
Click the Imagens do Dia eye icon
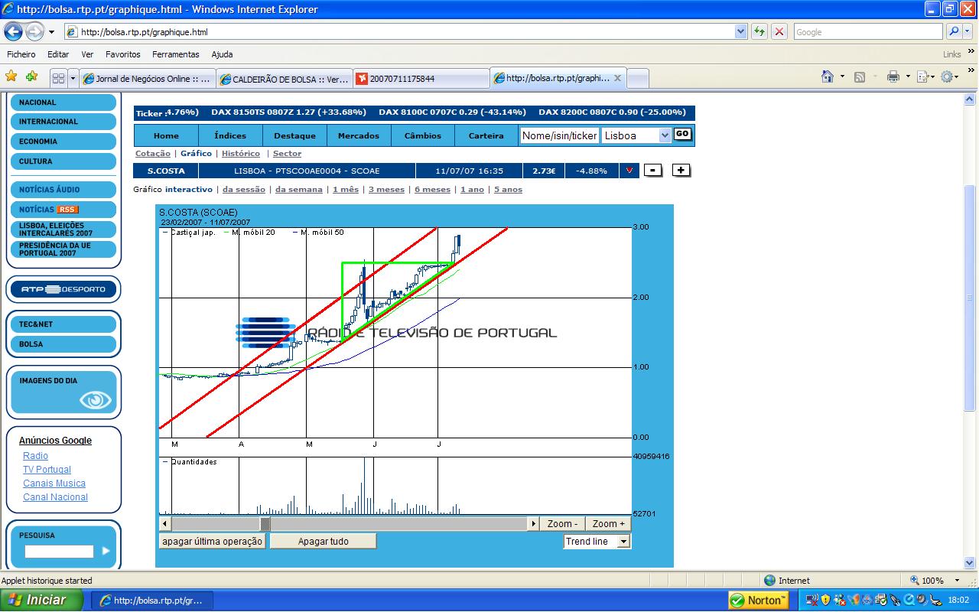tap(96, 399)
